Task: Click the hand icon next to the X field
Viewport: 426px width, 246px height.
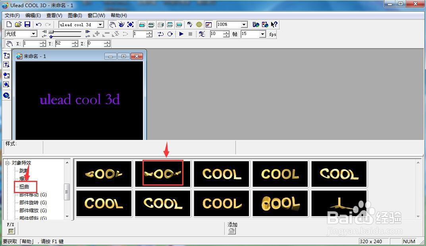Action: click(9, 43)
